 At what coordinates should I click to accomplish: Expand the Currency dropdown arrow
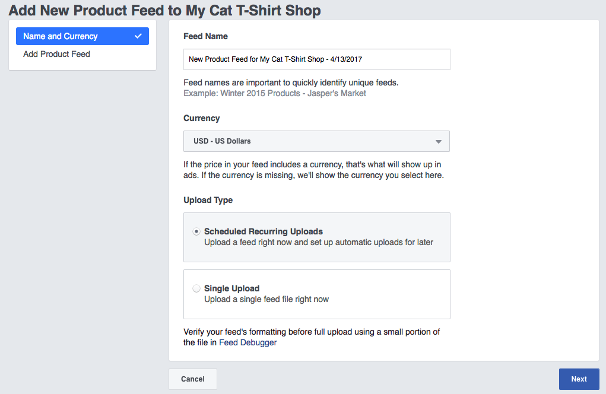(438, 142)
